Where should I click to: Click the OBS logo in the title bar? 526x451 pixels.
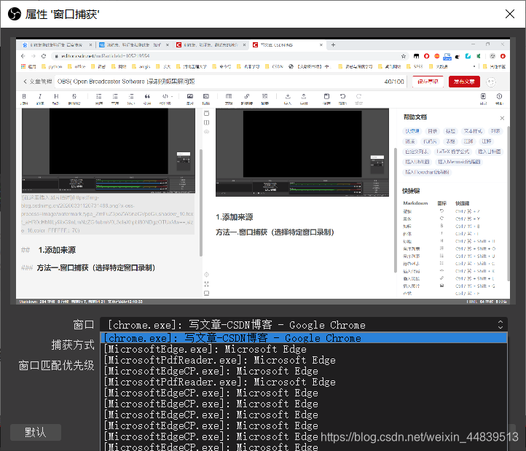click(14, 14)
